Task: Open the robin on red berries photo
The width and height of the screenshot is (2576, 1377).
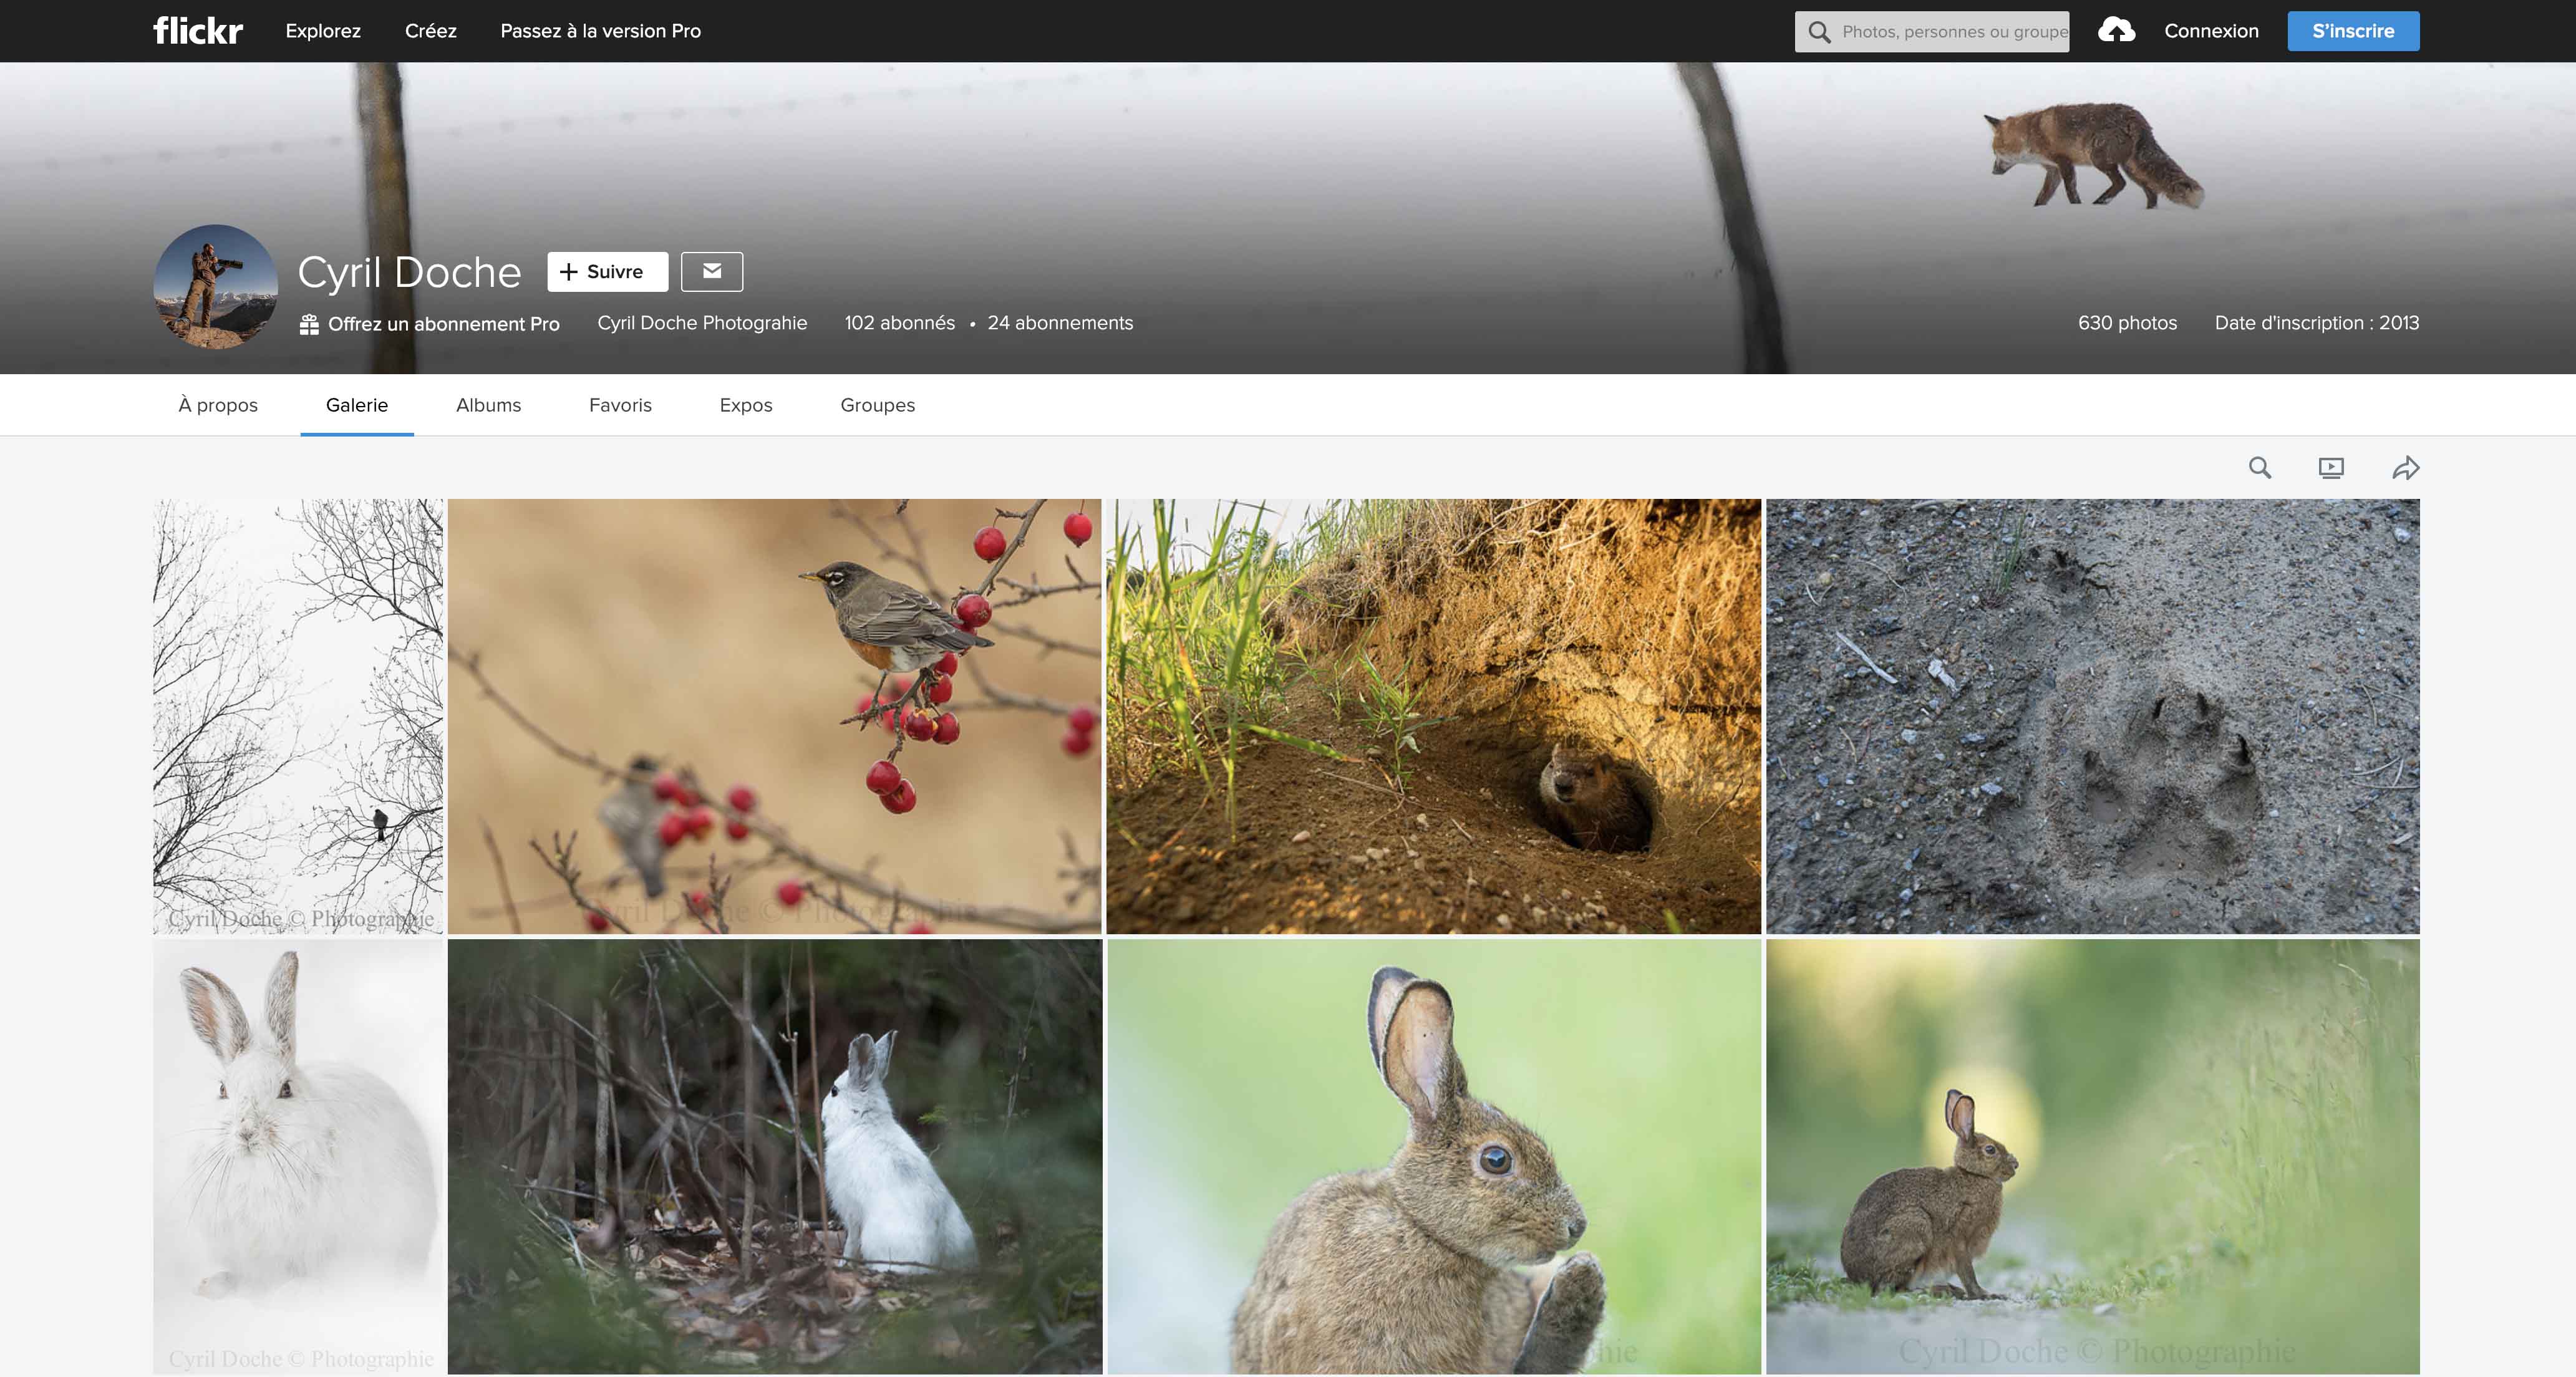Action: pyautogui.click(x=774, y=716)
